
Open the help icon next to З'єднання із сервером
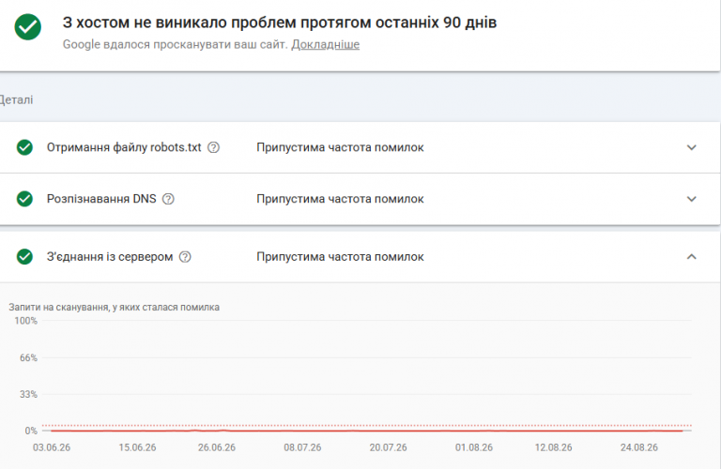point(185,257)
